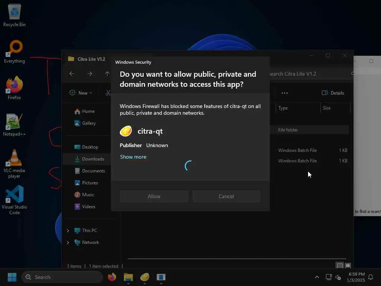
Task: Go forward in File Explorer
Action: point(90,74)
